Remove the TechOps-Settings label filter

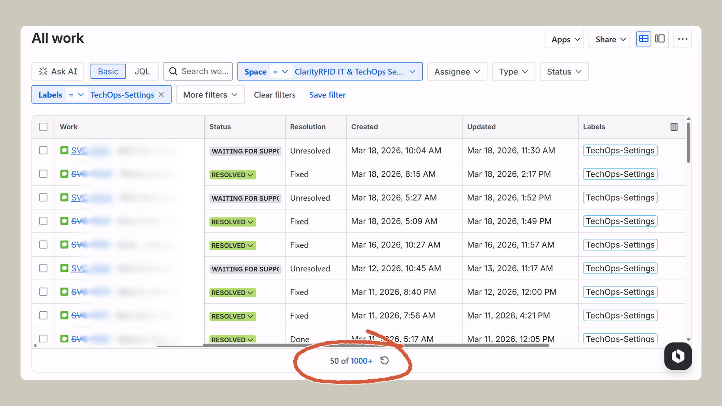click(x=161, y=94)
